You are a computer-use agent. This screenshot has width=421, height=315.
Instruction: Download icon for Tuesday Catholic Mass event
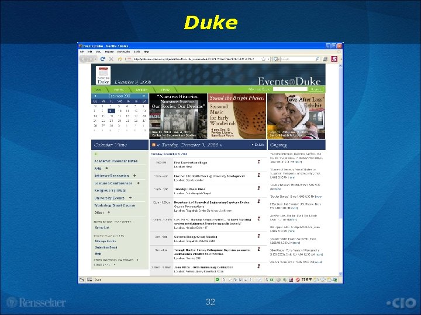259,188
